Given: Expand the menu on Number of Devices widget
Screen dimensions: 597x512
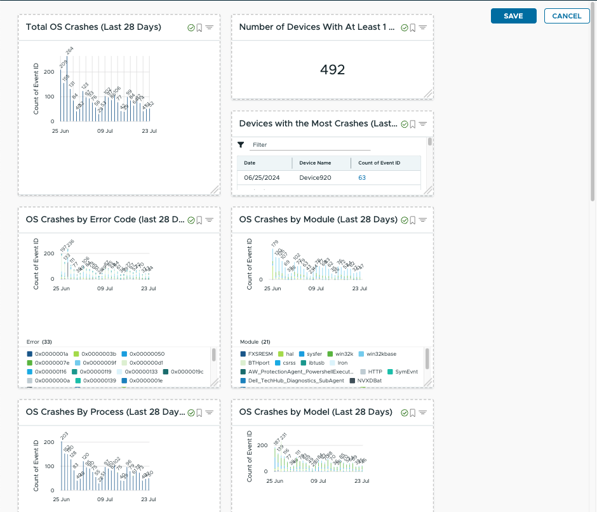Looking at the screenshot, I should (422, 27).
